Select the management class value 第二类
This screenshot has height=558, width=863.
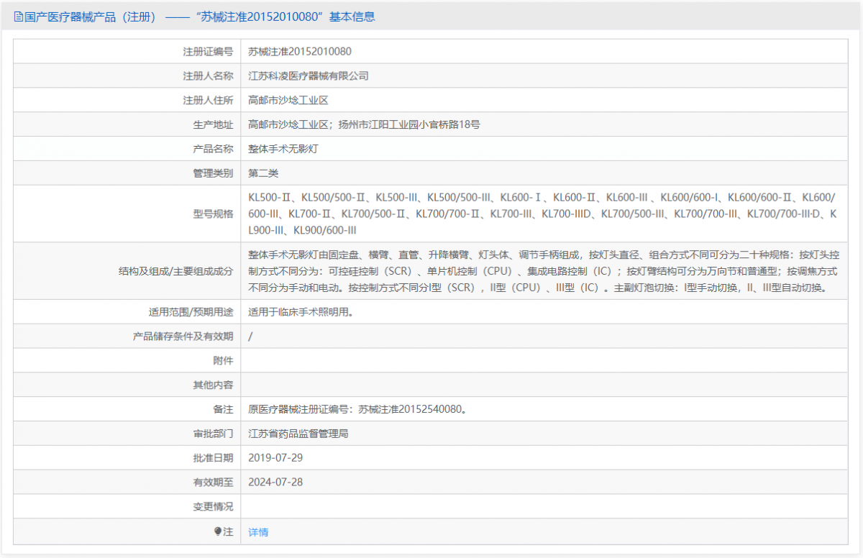(x=263, y=173)
